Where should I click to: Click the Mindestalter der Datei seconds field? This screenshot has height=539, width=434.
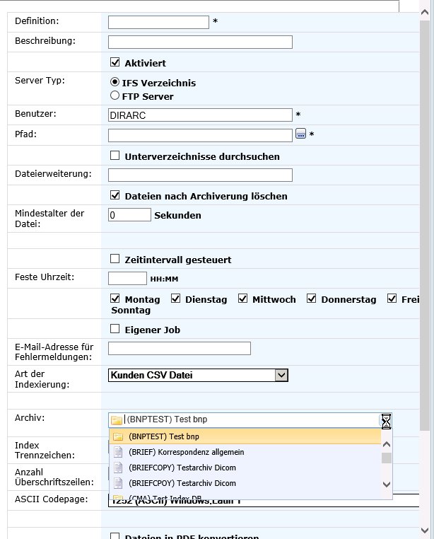tap(129, 215)
